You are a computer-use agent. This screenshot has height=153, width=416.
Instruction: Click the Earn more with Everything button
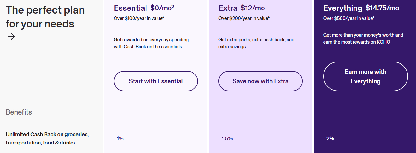coord(365,76)
